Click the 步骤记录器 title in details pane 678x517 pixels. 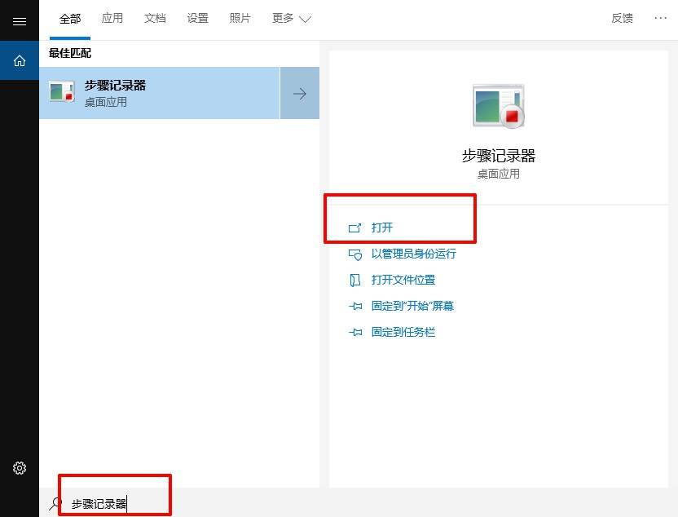pyautogui.click(x=499, y=156)
